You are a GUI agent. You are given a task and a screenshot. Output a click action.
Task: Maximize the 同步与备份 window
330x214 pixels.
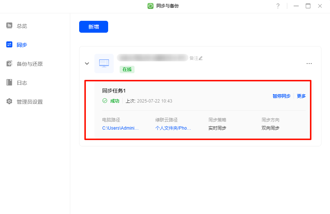point(308,6)
